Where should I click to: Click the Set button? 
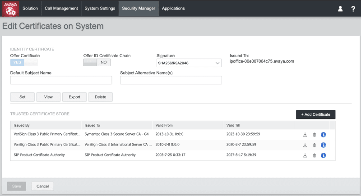pos(22,97)
